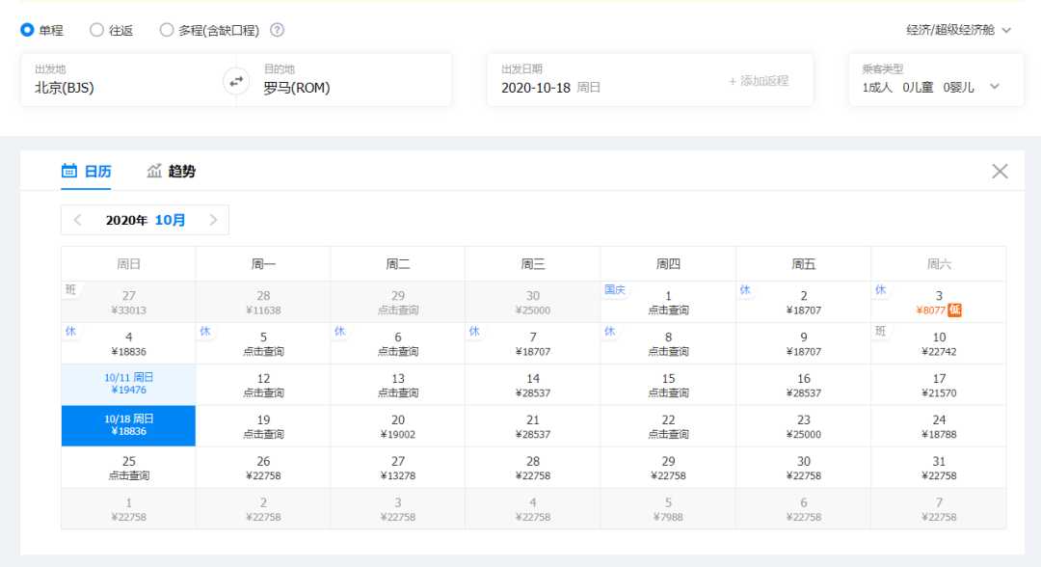Image resolution: width=1041 pixels, height=567 pixels.
Task: Select September 27 priced ¥33013
Action: point(129,302)
